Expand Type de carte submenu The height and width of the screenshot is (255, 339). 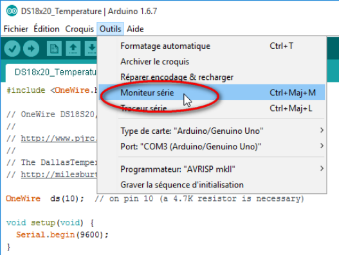[212, 131]
